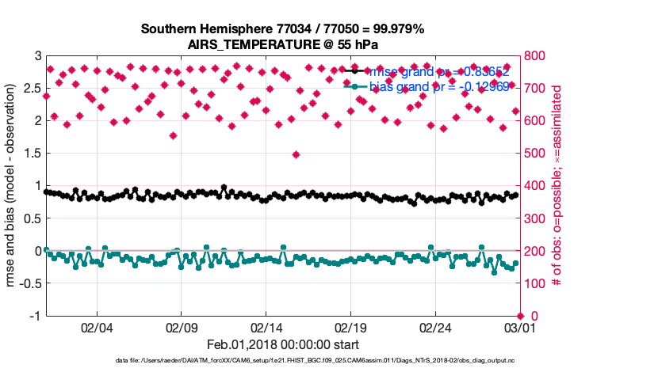Click the low red observation marker near 02/08
Viewport: 658px width, 372px height.
coord(173,135)
